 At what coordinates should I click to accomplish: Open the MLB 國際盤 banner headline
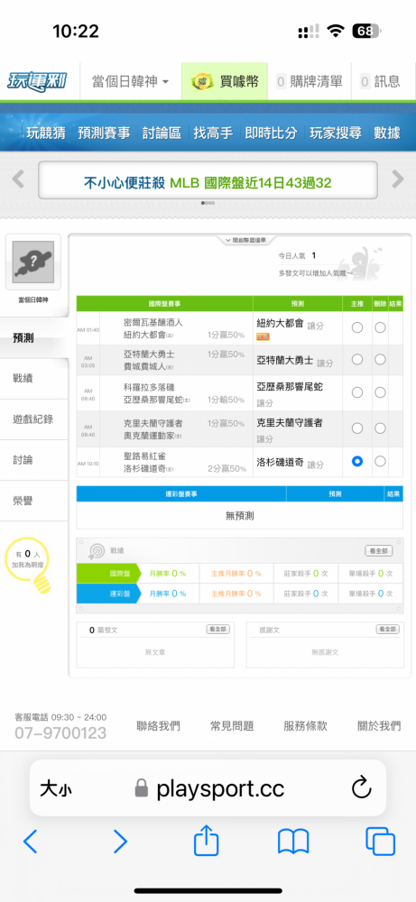[208, 183]
